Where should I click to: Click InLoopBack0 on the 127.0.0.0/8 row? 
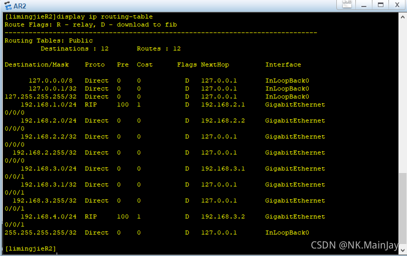point(287,81)
